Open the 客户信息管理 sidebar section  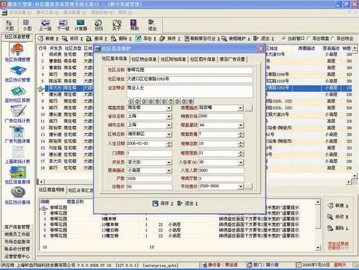[x=17, y=227]
